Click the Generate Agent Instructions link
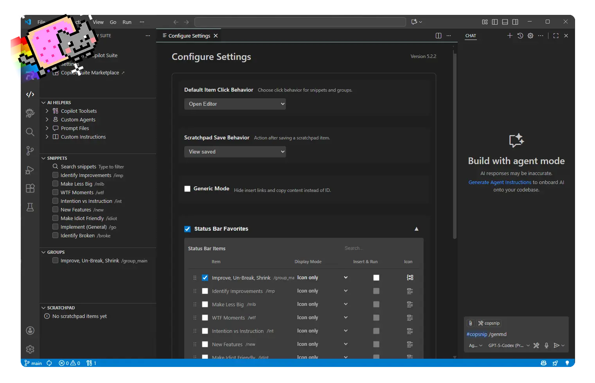The height and width of the screenshot is (383, 595). click(x=500, y=182)
